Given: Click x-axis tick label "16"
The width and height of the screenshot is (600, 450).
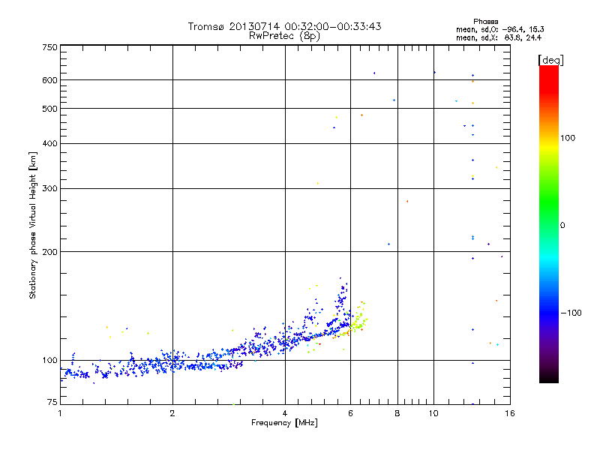Looking at the screenshot, I should pyautogui.click(x=510, y=413).
